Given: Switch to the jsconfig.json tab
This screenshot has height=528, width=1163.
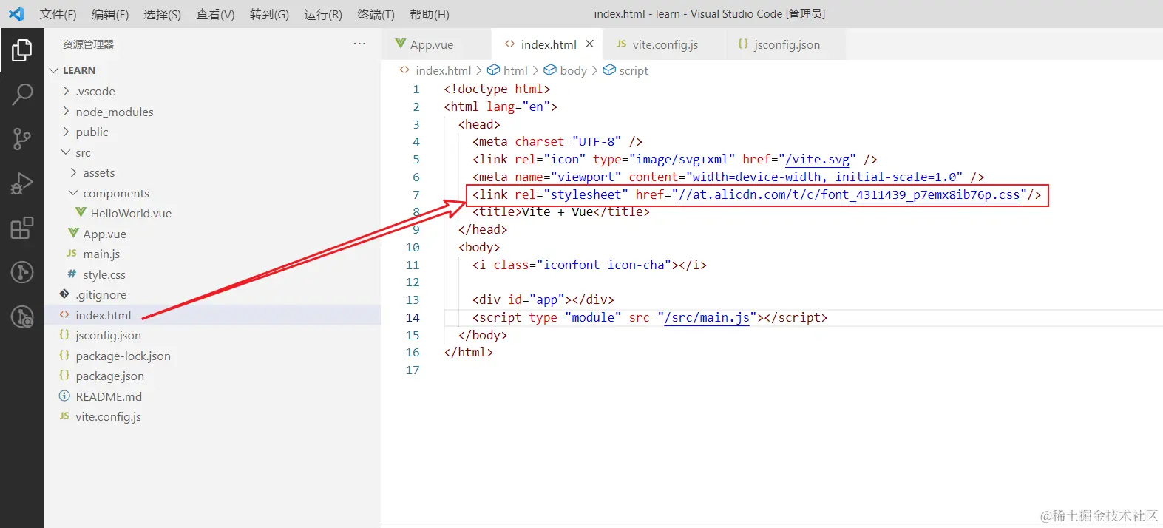Looking at the screenshot, I should coord(786,44).
